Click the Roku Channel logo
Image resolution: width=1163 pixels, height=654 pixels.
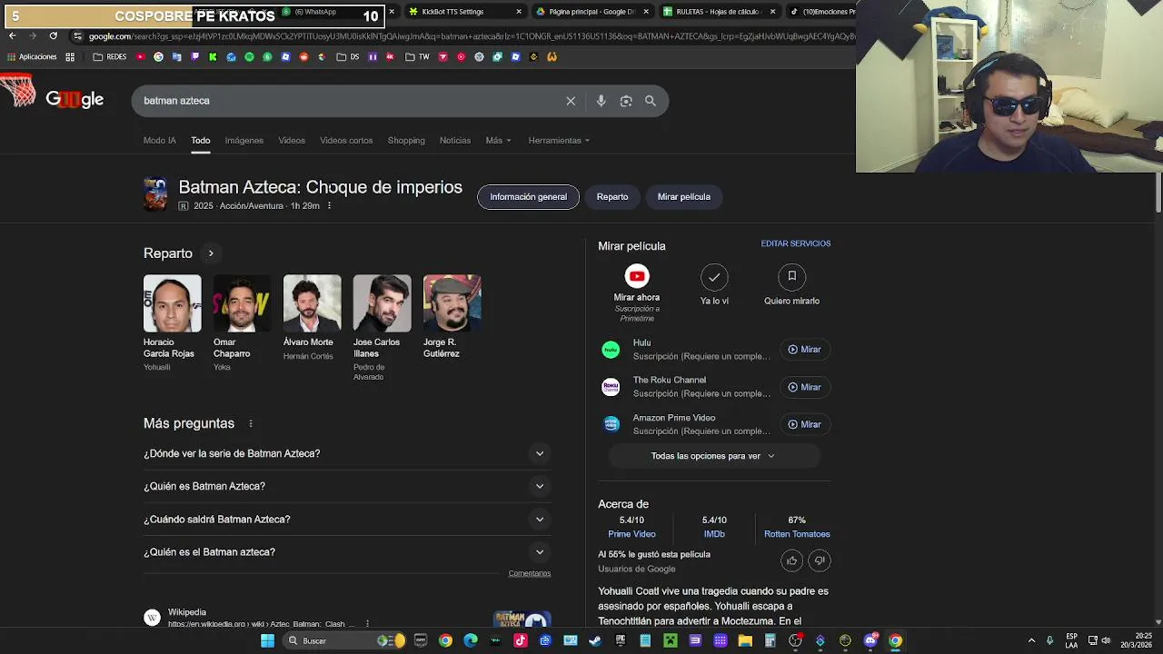611,387
